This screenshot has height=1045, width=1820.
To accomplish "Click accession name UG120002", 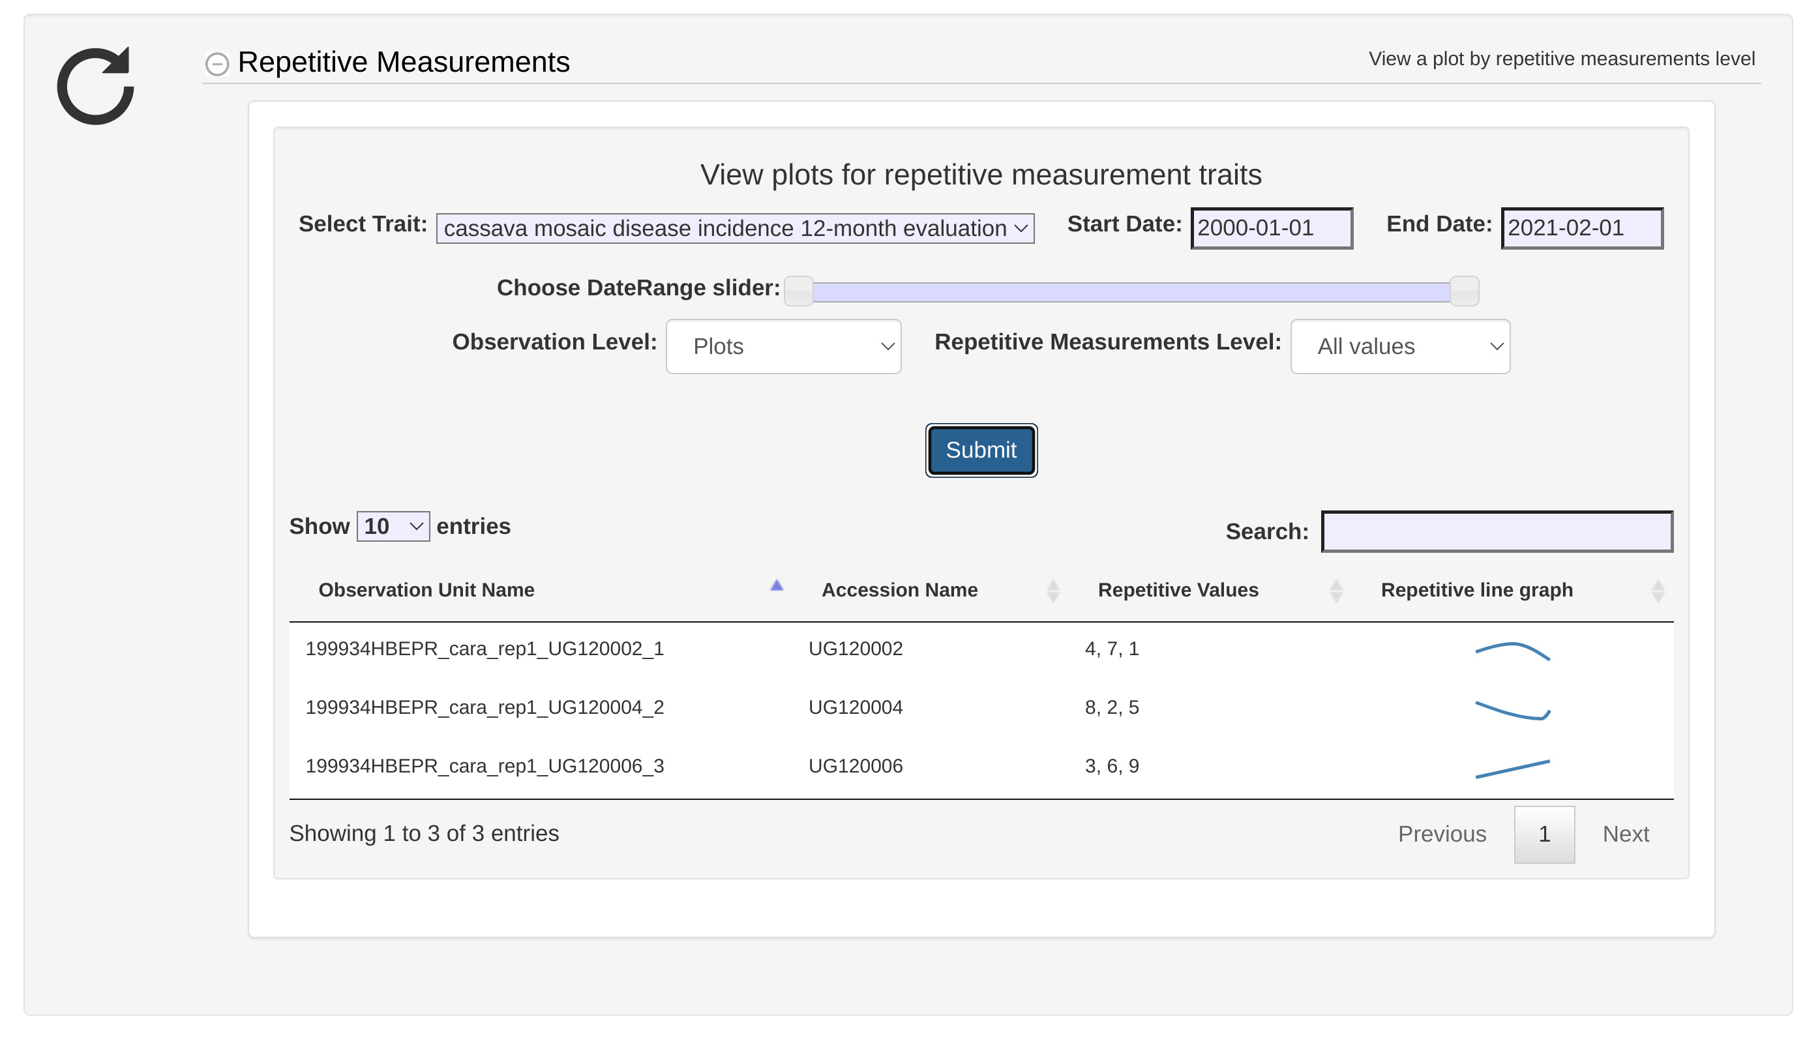I will (x=855, y=649).
